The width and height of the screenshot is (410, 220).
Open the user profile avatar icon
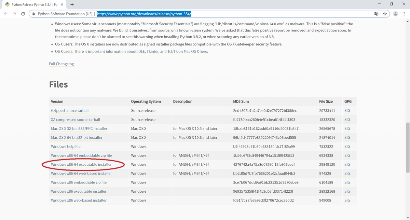click(396, 14)
